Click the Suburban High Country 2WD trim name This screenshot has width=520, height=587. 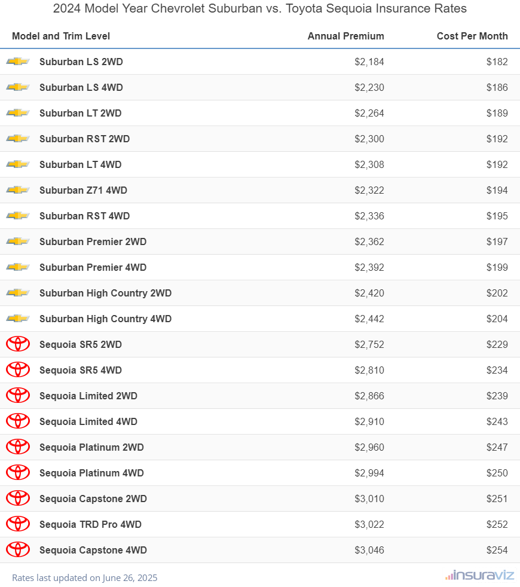[106, 293]
